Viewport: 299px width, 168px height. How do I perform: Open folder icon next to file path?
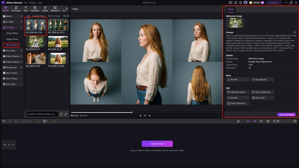coord(61,114)
